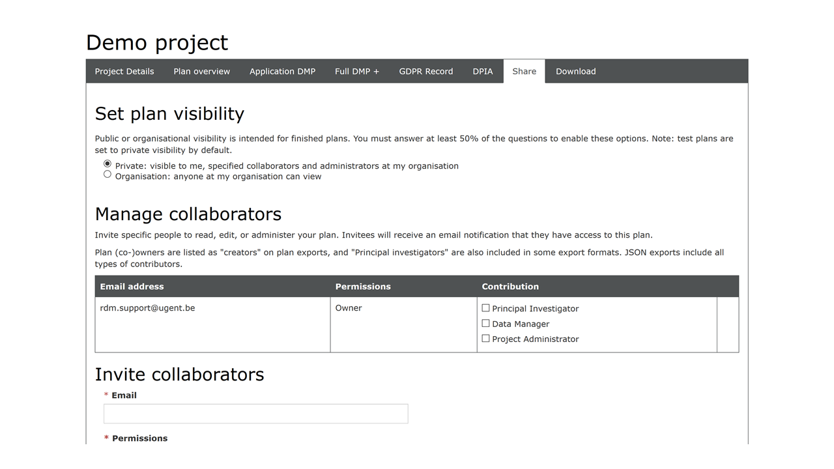
Task: Switch to the DPIA tab
Action: 482,72
